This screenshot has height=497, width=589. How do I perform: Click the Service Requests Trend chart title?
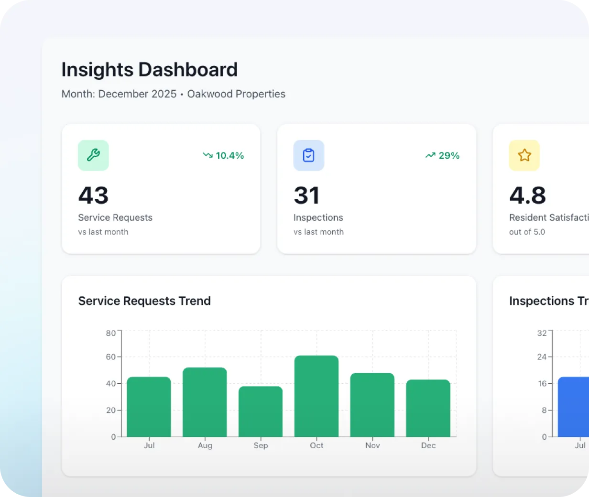tap(144, 301)
